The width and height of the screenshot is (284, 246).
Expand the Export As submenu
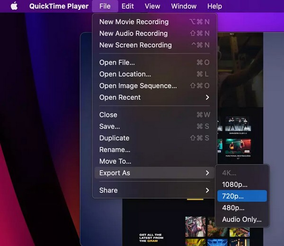154,173
